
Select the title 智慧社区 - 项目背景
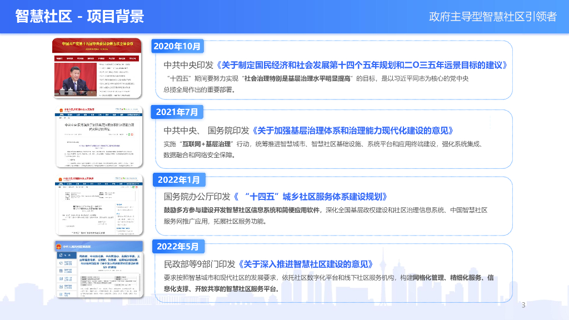pos(79,16)
